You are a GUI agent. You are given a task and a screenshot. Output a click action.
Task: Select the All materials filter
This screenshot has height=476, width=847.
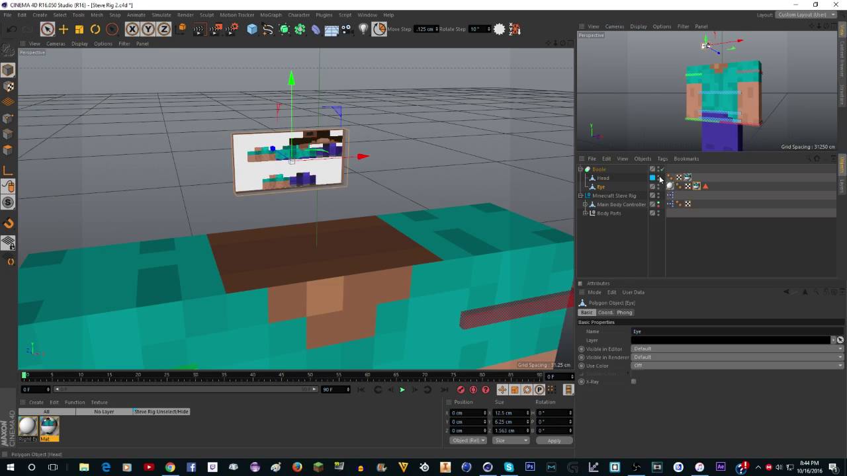click(x=46, y=411)
